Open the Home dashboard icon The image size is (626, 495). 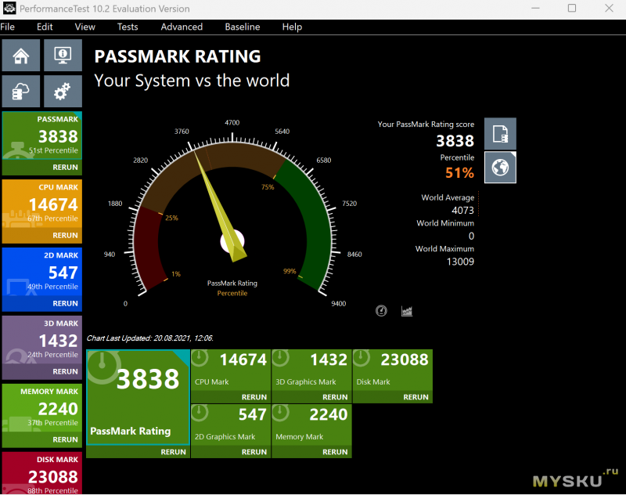tap(21, 56)
